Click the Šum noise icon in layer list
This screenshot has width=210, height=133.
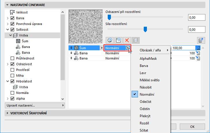pyautogui.click(x=76, y=48)
